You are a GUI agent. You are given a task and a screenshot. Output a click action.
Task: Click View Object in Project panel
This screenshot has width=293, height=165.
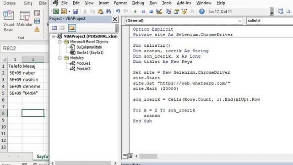click(62, 28)
